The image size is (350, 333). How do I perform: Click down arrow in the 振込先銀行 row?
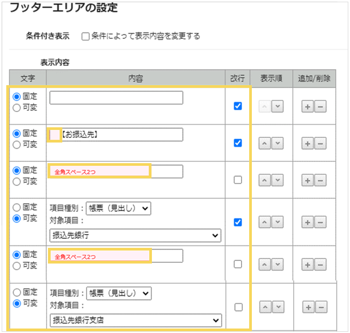277,222
